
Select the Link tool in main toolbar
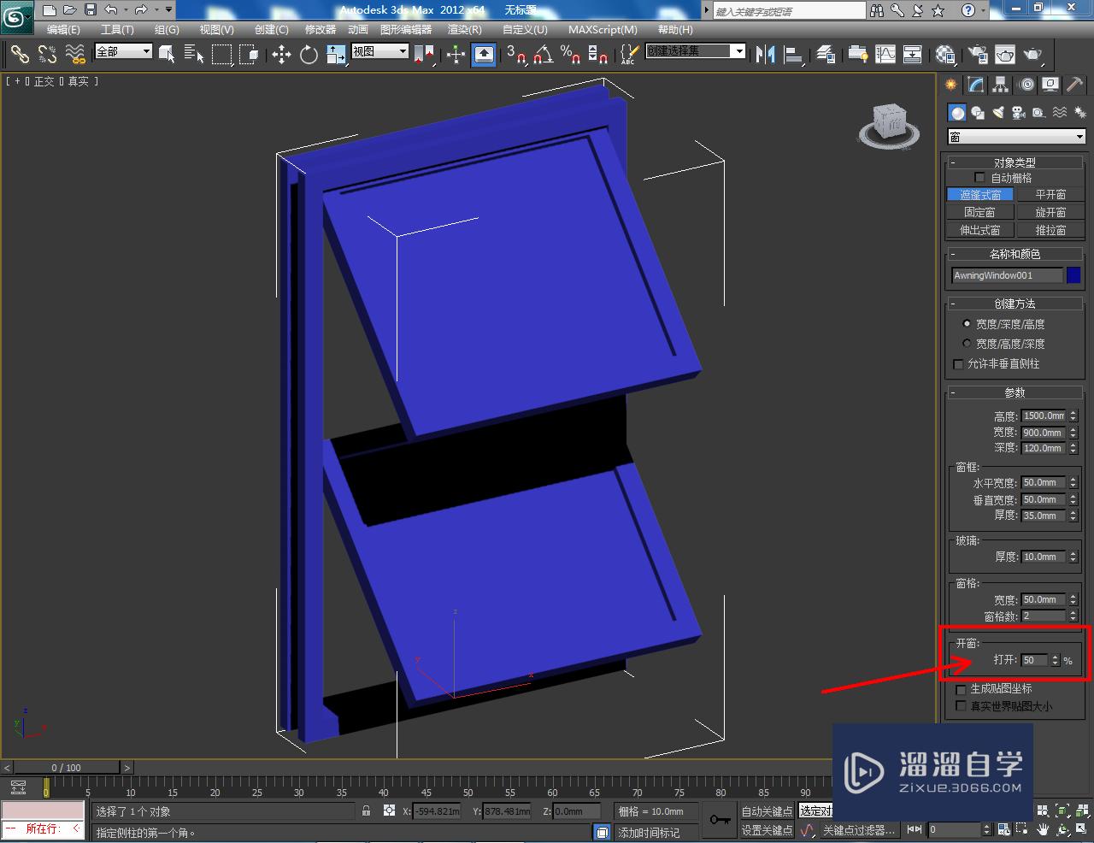pyautogui.click(x=19, y=55)
